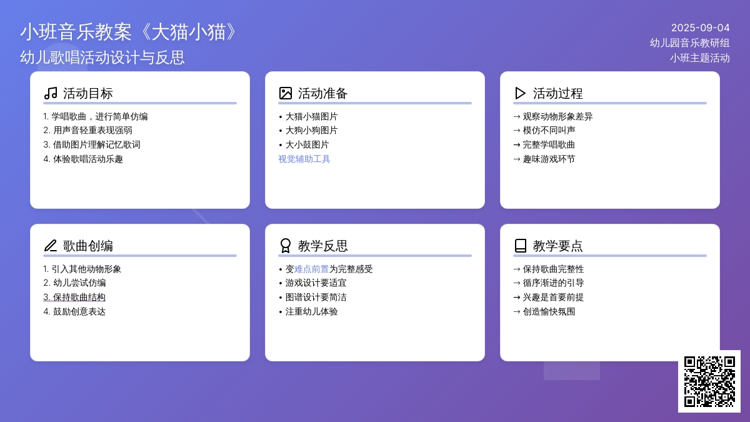Click the subtitle 幼儿歌唱活动设计与反思
Viewport: 750px width, 422px height.
(x=102, y=58)
